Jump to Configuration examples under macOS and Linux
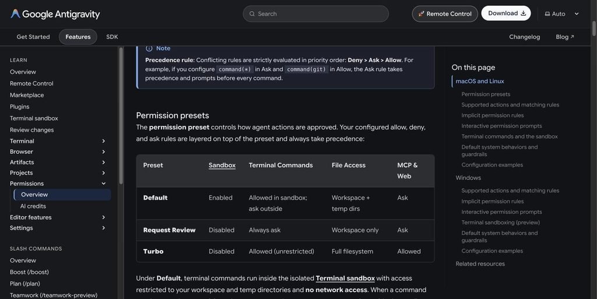Viewport: 597px width, 299px height. pyautogui.click(x=492, y=165)
